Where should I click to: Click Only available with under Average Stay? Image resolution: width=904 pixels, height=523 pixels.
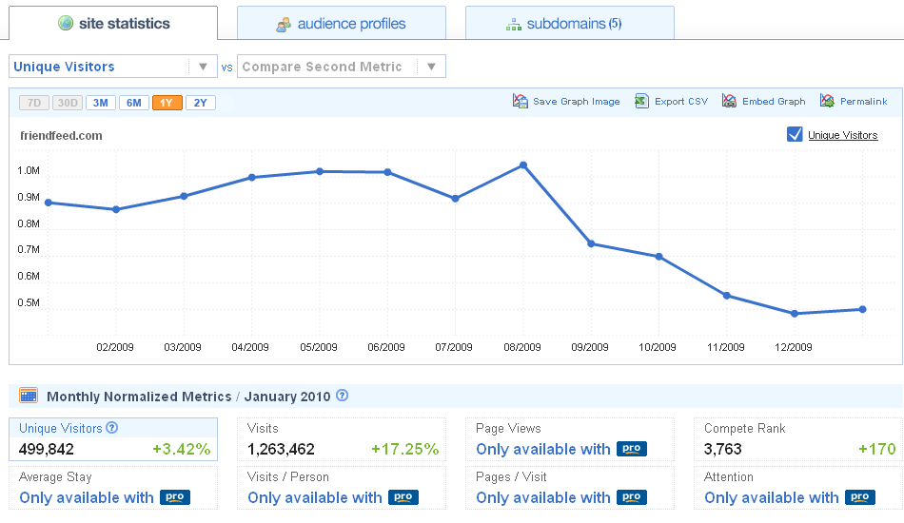[87, 497]
